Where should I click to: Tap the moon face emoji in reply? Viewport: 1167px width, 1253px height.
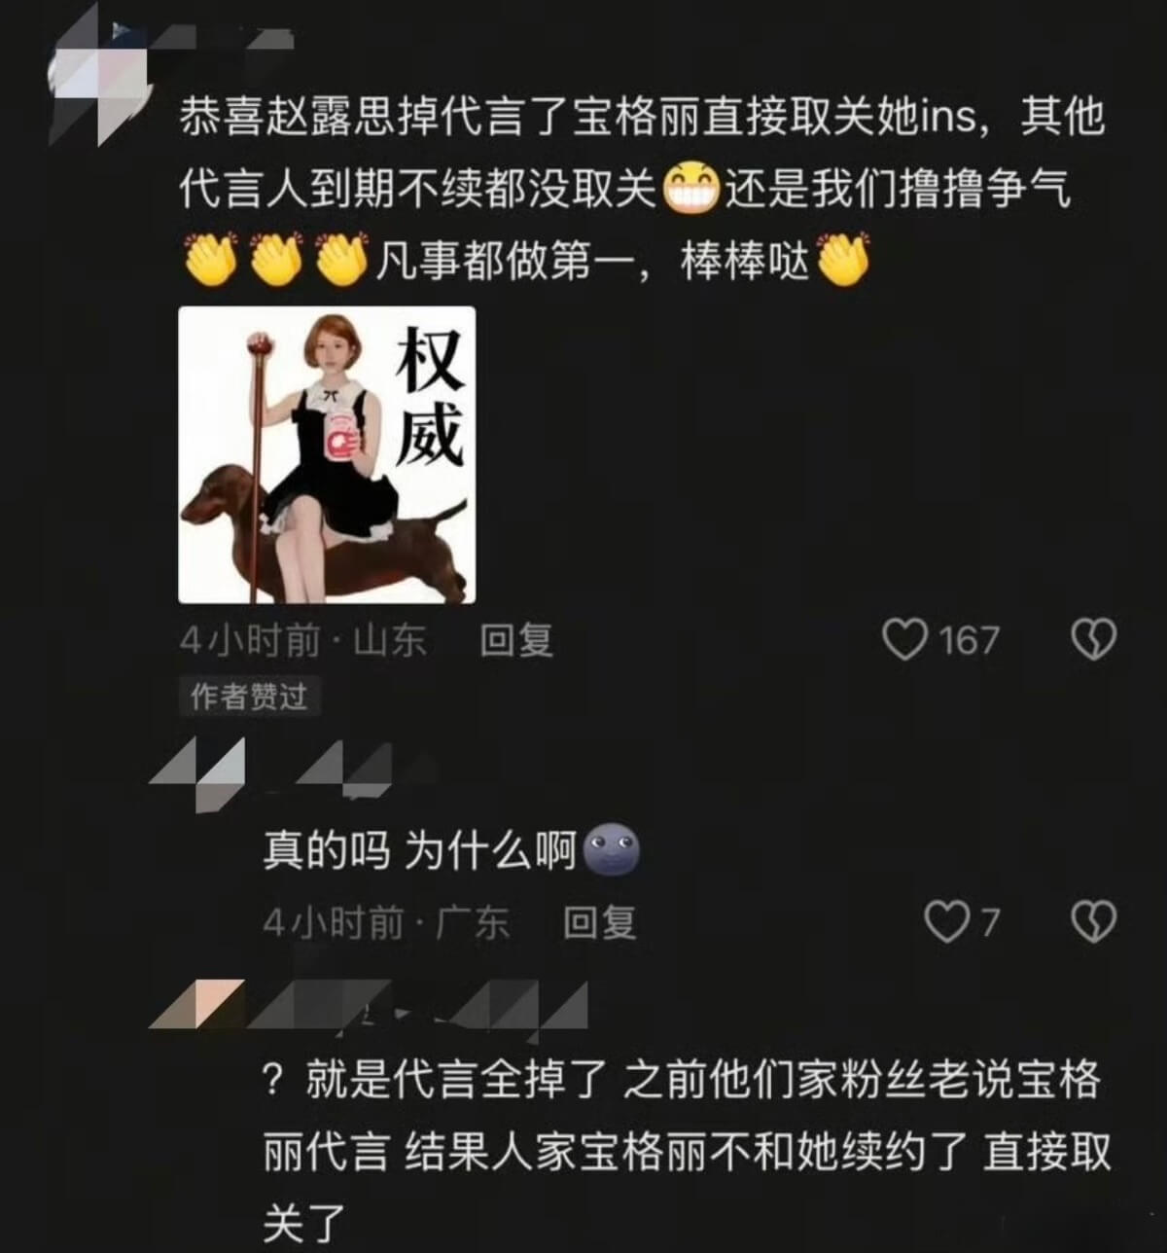tap(611, 849)
